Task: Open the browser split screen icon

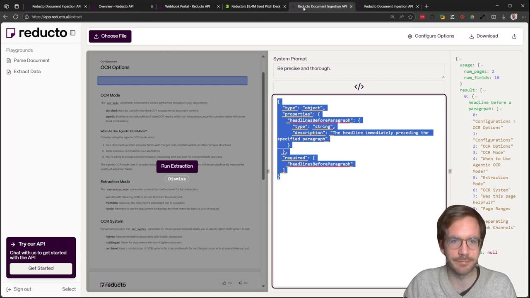Action: click(x=494, y=17)
